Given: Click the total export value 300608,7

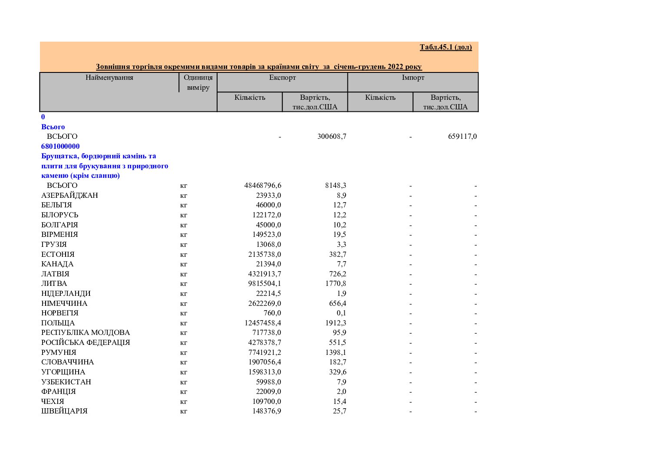Looking at the screenshot, I should (x=332, y=136).
